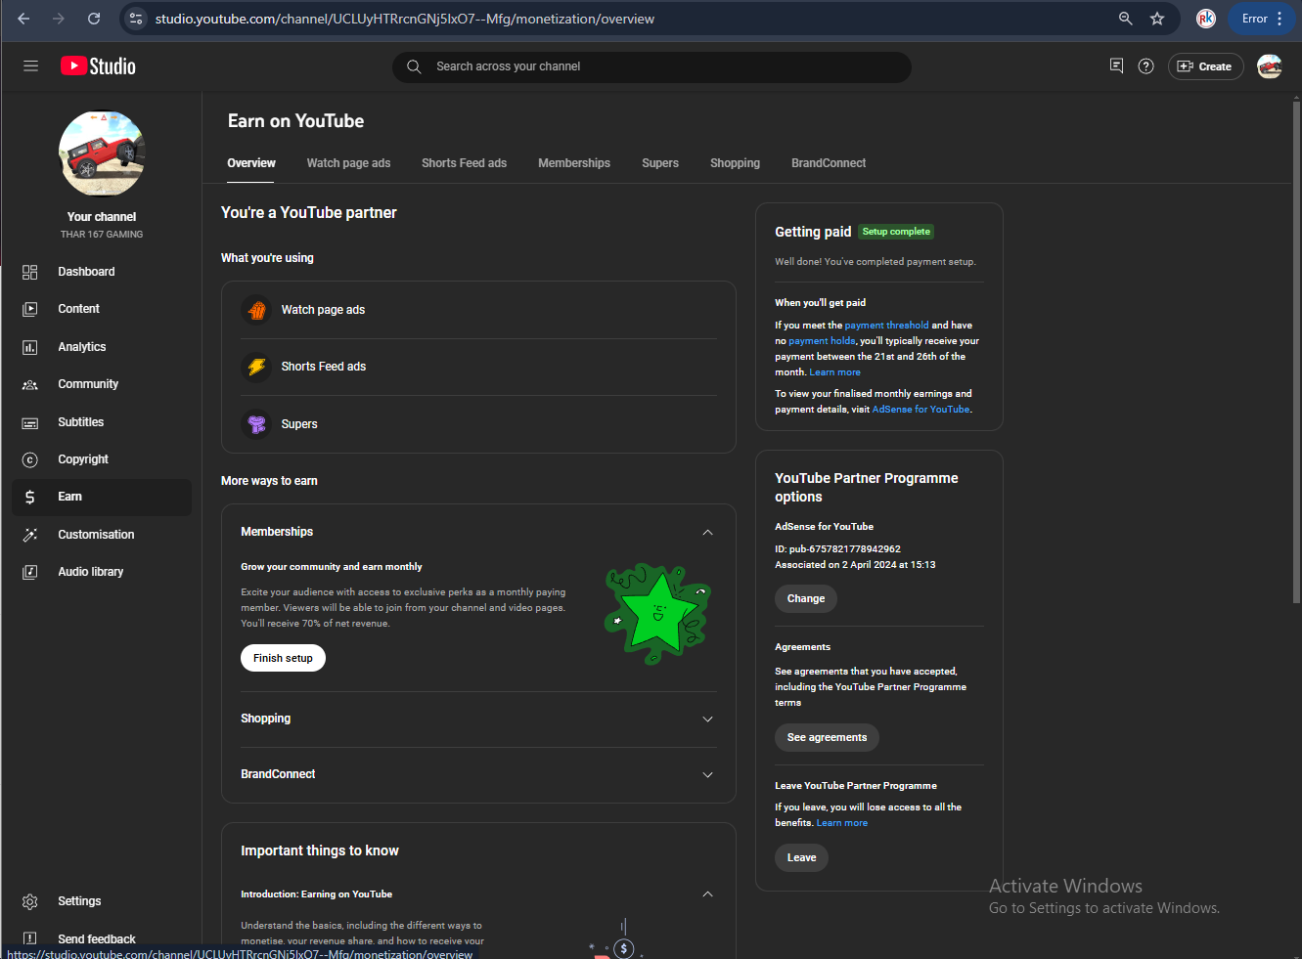Click the YouTube Studio logo

[x=99, y=66]
